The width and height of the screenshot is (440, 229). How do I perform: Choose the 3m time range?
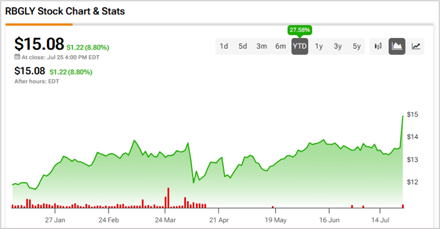pos(262,46)
